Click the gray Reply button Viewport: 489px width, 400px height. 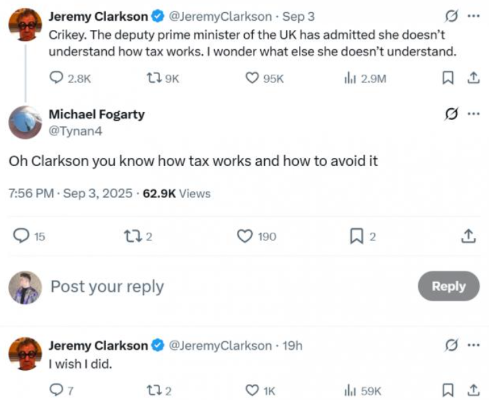point(448,286)
